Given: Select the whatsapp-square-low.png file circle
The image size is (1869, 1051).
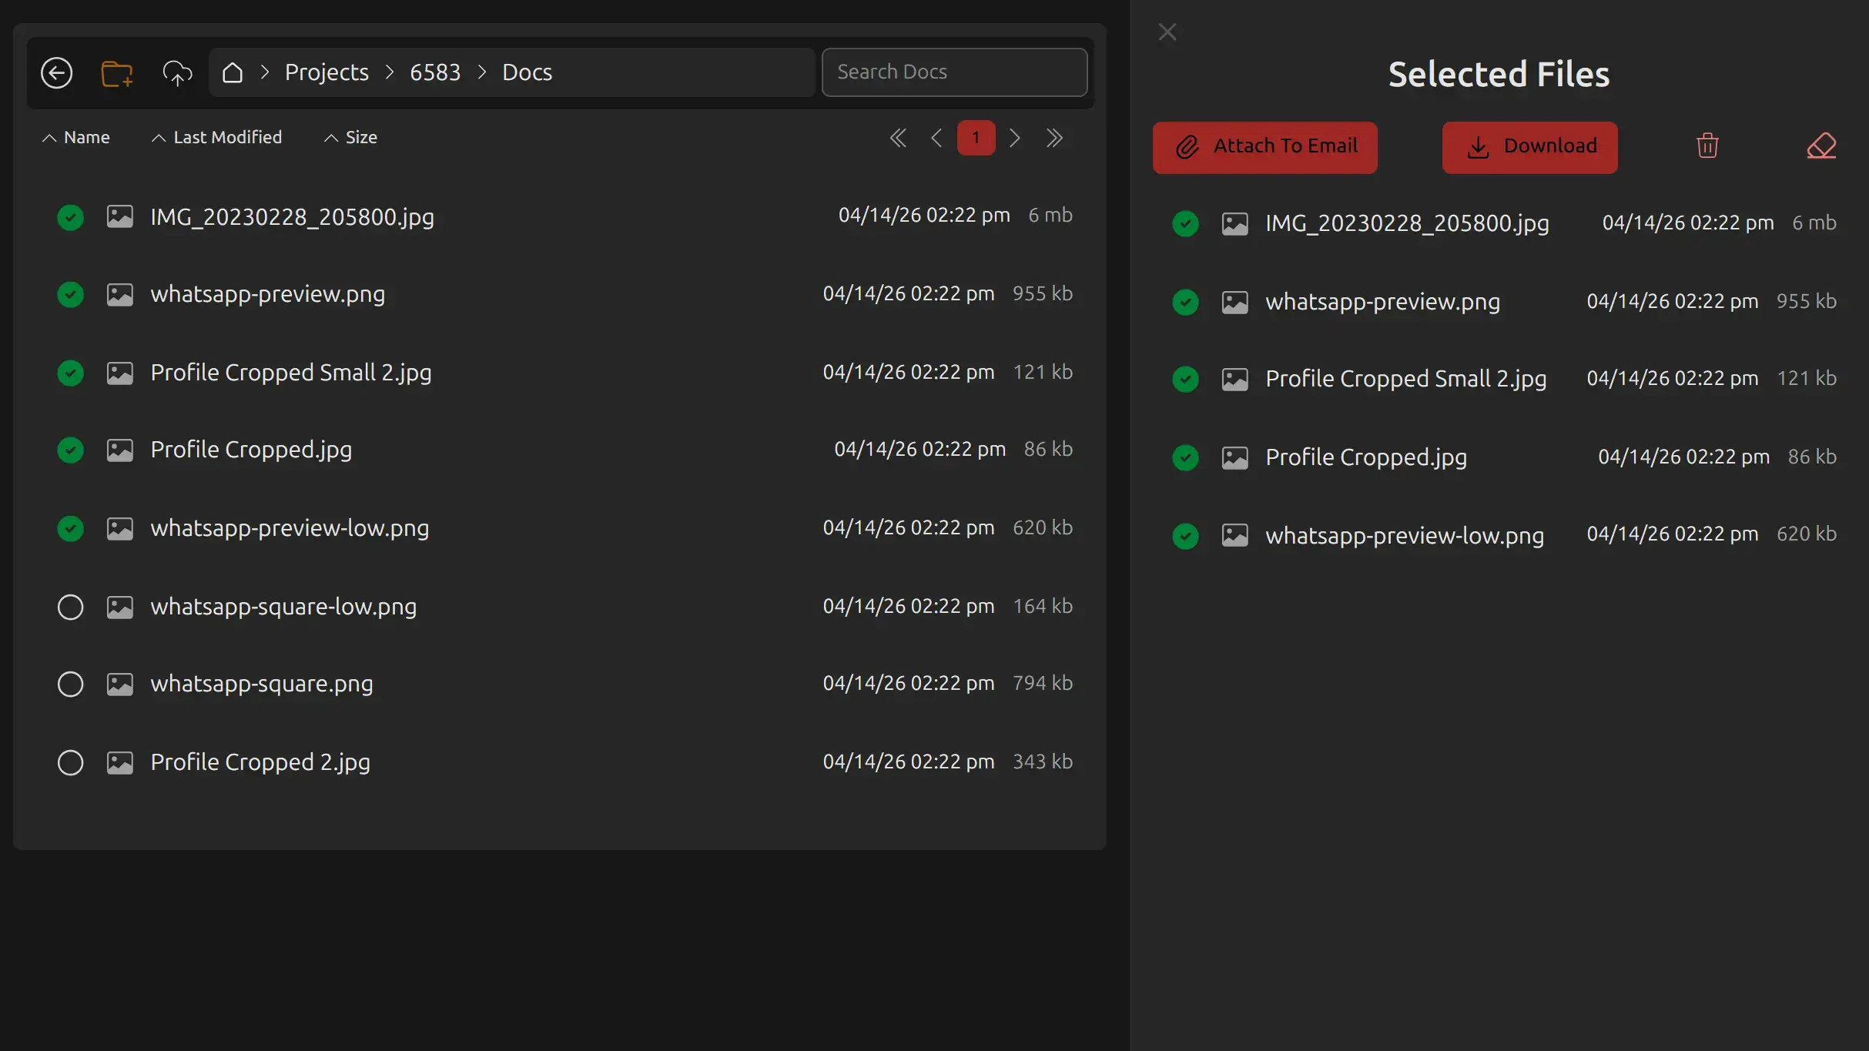Looking at the screenshot, I should 70,607.
